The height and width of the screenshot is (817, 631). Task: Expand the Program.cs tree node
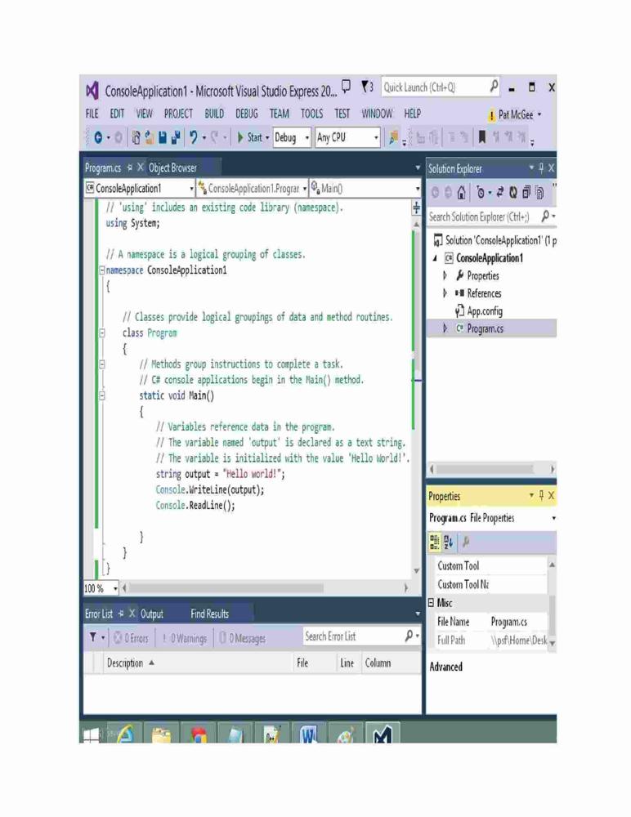(445, 328)
